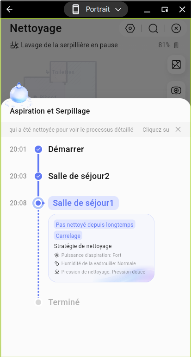Viewport: 191px width, 357px height.
Task: Open the Portrait orientation dropdown
Action: pos(96,9)
